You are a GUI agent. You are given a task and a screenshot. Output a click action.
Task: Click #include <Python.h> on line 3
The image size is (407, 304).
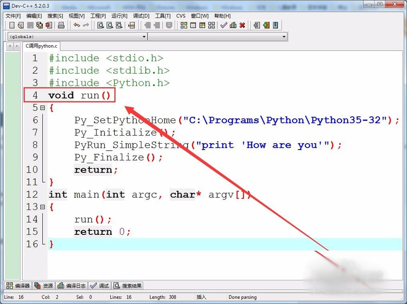(x=109, y=83)
